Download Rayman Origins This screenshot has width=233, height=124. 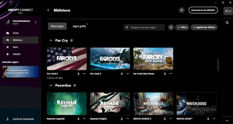point(122,119)
